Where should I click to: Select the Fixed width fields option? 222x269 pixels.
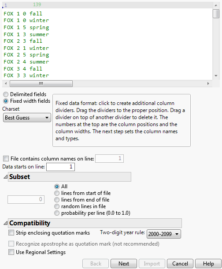6,101
